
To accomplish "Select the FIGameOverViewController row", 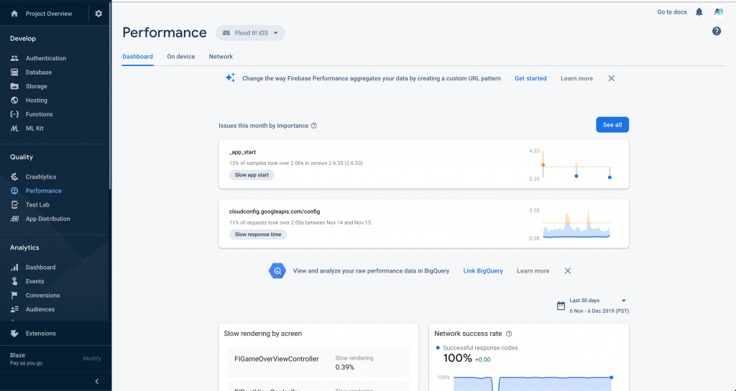I will [x=318, y=362].
